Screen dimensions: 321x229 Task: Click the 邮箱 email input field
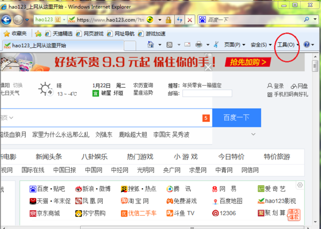point(211,94)
